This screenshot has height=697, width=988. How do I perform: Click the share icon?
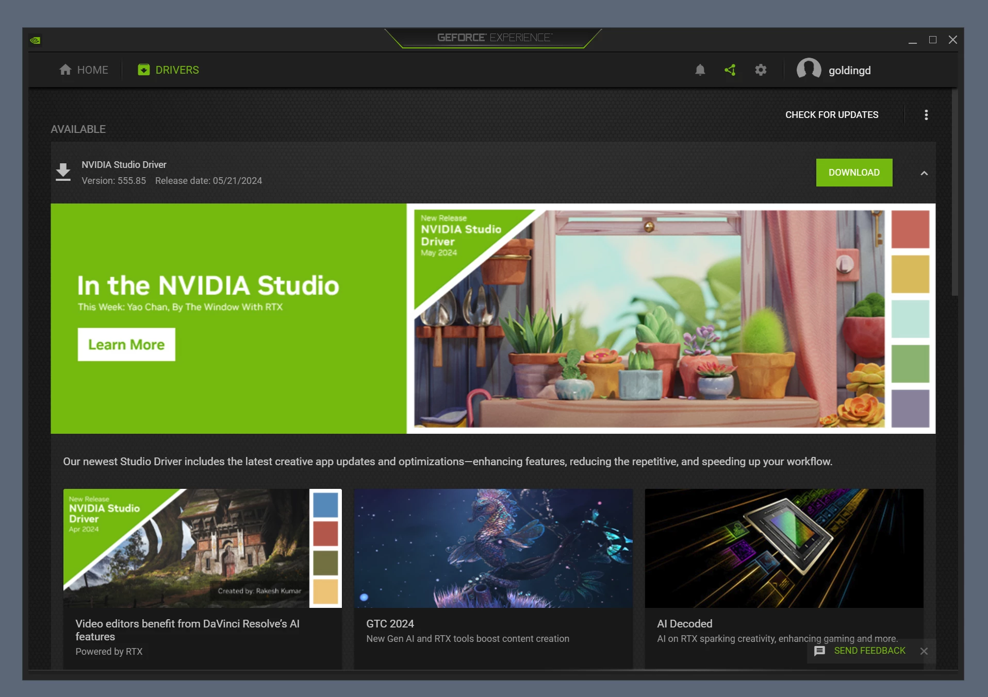point(730,70)
